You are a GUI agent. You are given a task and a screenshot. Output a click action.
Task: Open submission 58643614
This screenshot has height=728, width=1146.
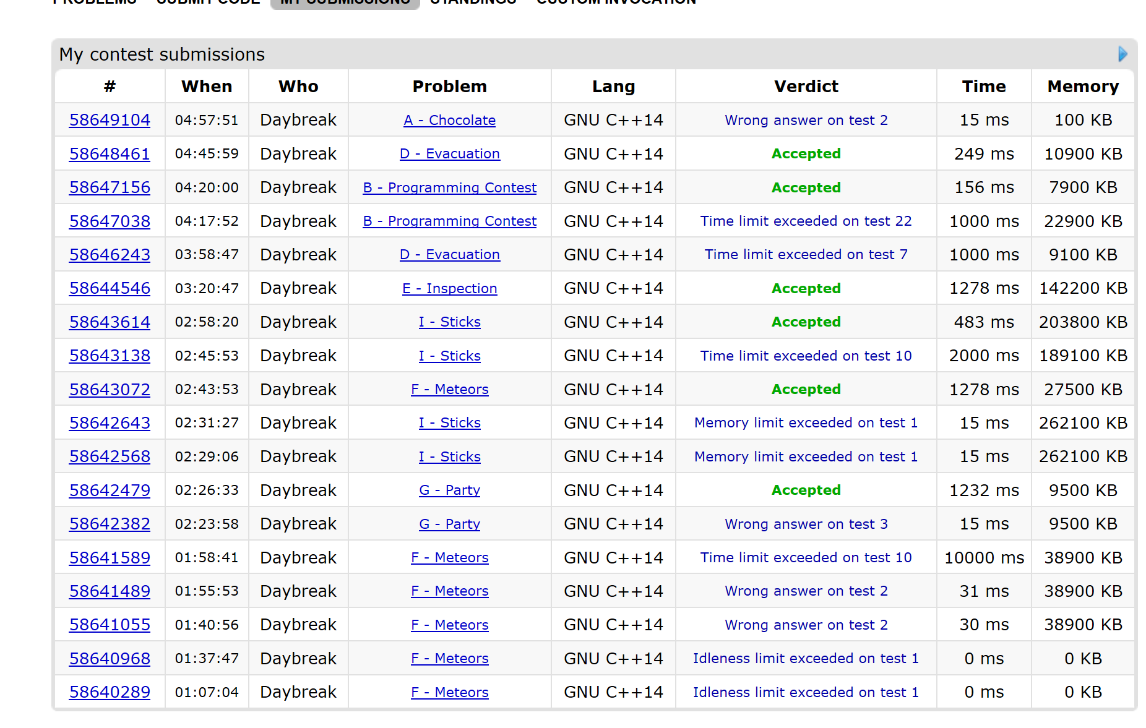coord(110,322)
